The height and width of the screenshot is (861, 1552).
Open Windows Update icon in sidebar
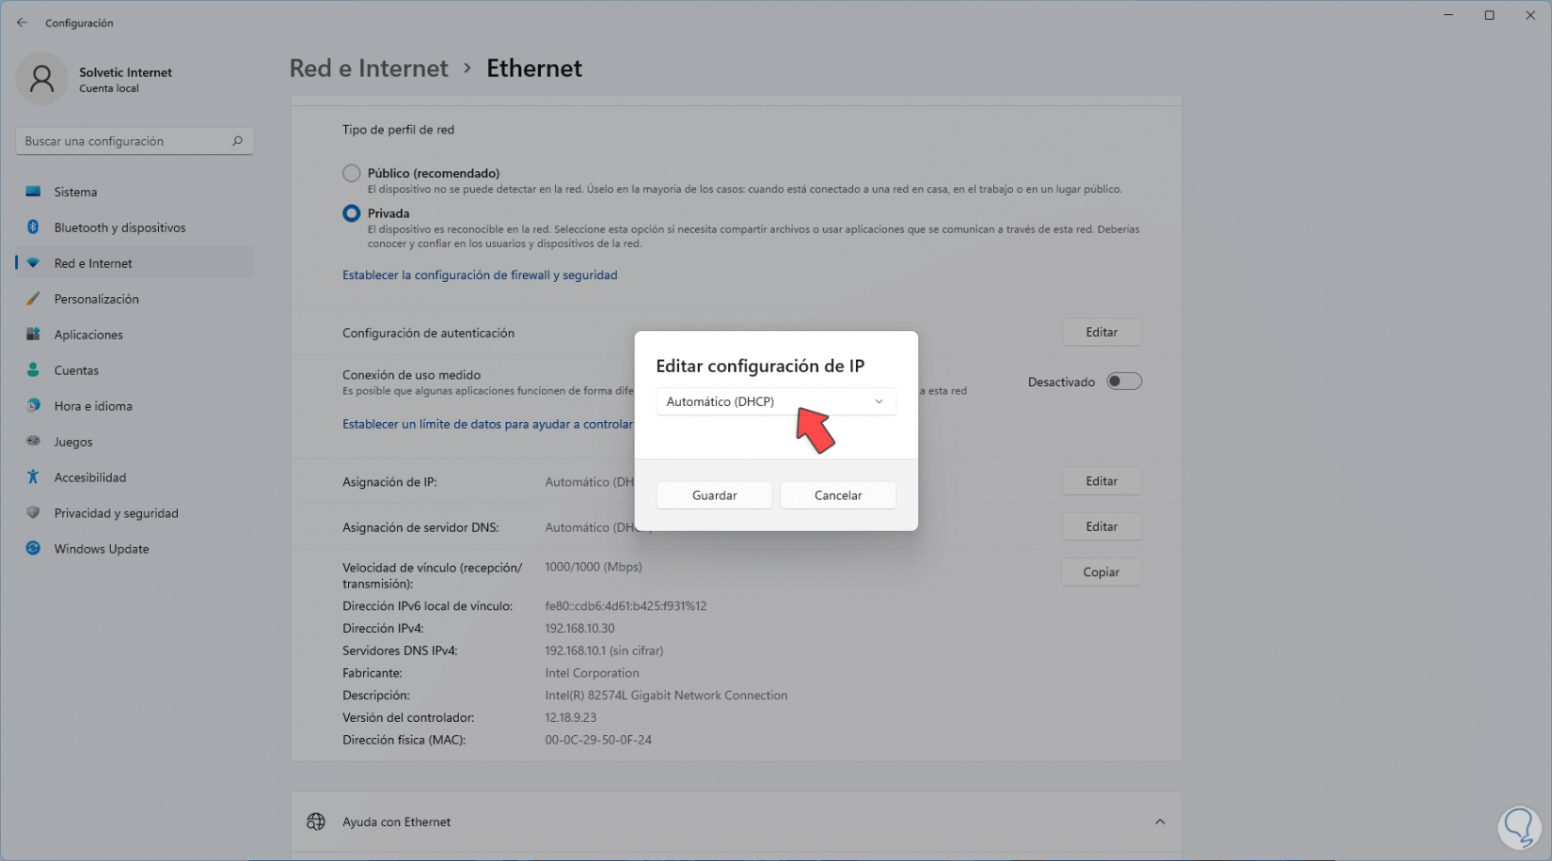pos(33,549)
